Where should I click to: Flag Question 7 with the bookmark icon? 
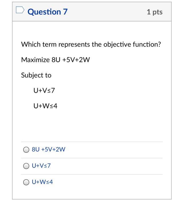[x=20, y=11]
